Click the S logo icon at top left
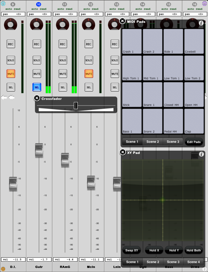Image resolution: width=208 pixels, height=272 pixels. (x=3, y=3)
